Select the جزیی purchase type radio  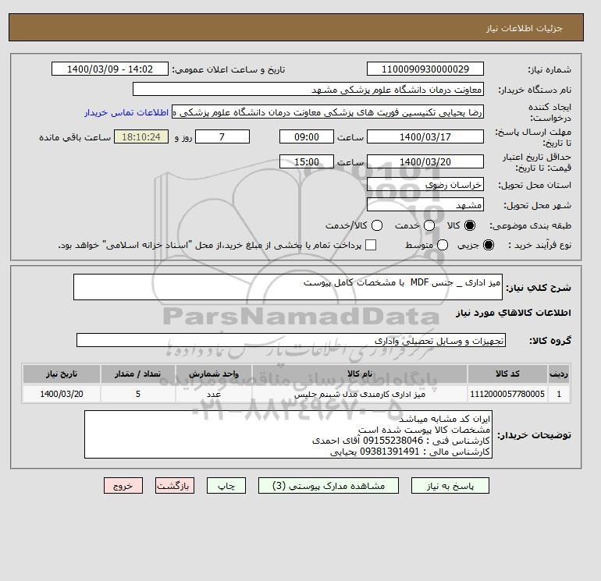[x=489, y=245]
